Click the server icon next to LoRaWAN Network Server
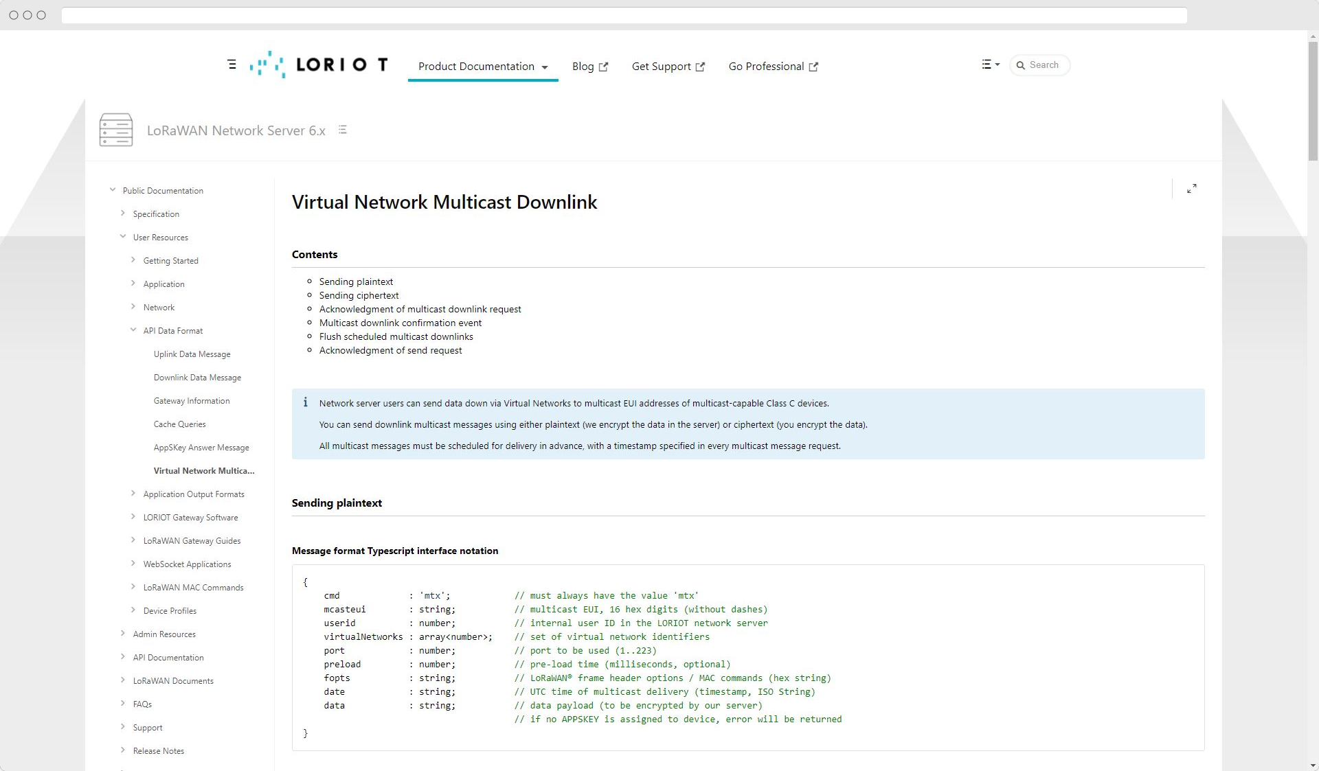The height and width of the screenshot is (771, 1319). (x=116, y=130)
